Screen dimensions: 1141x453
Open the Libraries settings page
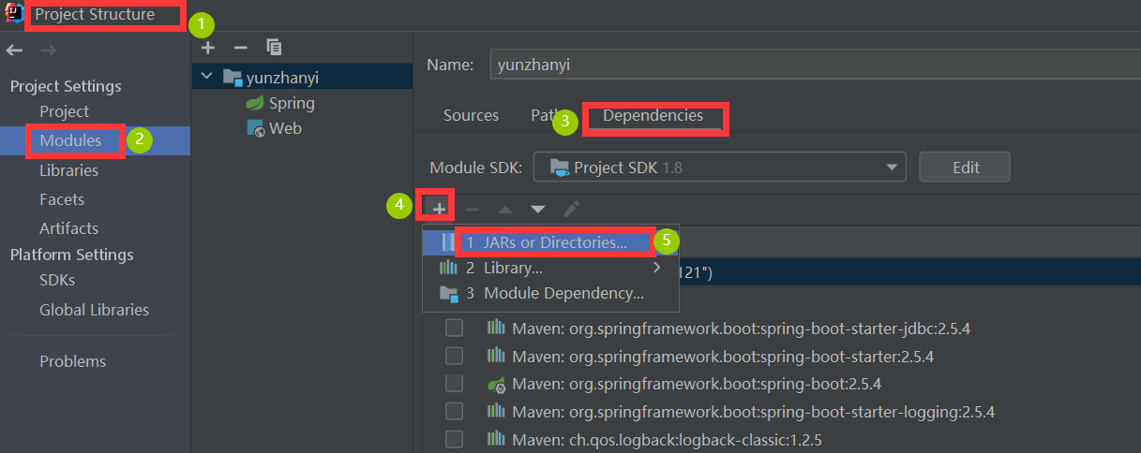coord(68,170)
